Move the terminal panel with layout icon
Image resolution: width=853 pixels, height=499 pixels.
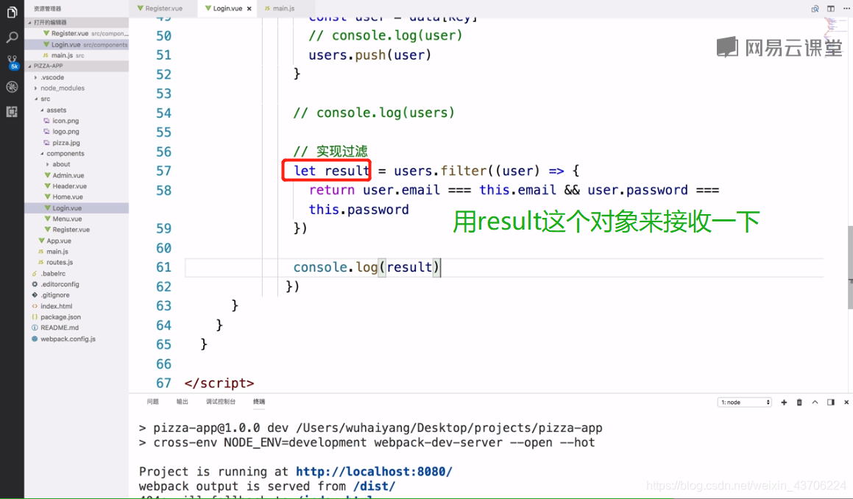point(831,402)
